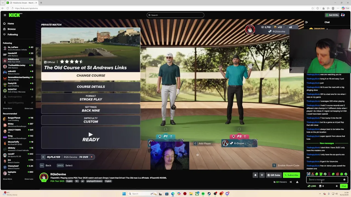Open CRAZYTAWN recommended channel
The height and width of the screenshot is (197, 351).
(x=18, y=131)
